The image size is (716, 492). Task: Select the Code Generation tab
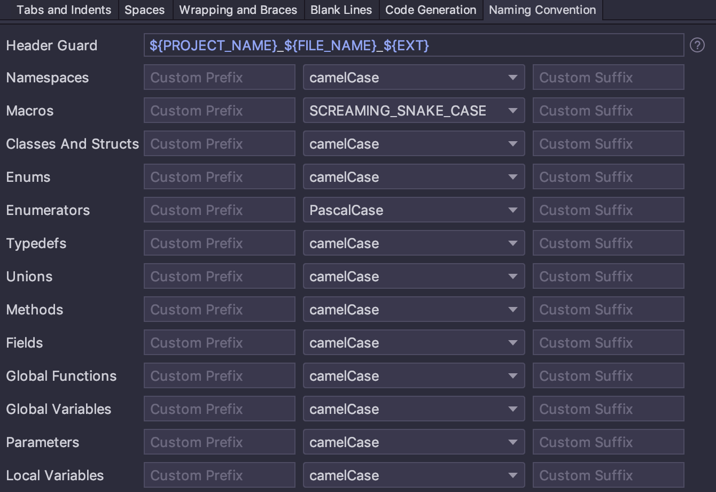tap(431, 10)
